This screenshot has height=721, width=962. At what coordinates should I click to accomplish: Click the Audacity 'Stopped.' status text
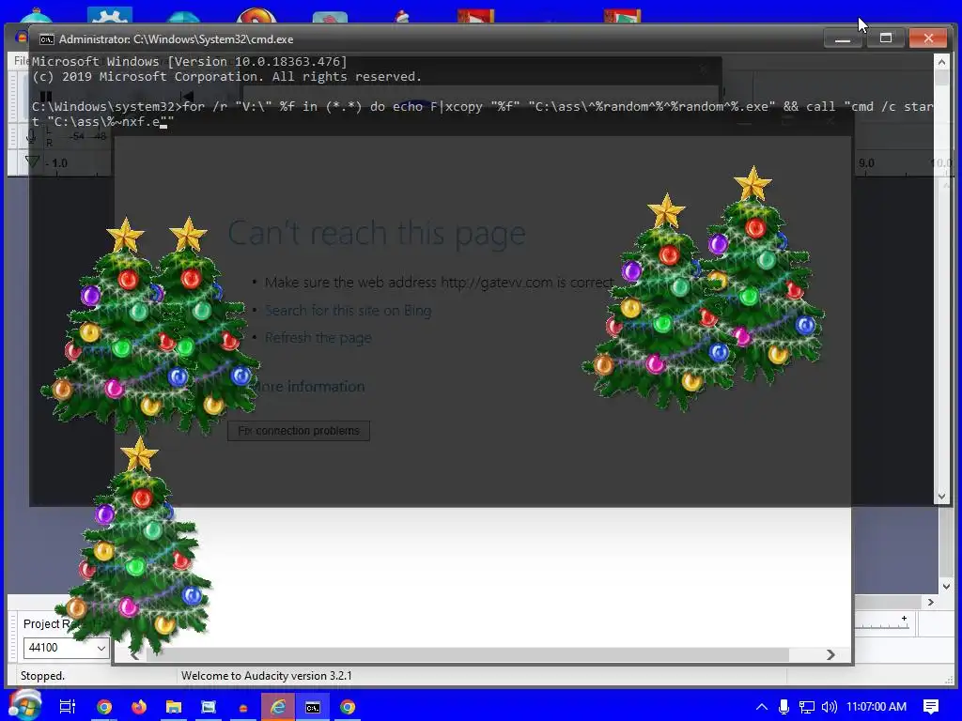(x=42, y=676)
